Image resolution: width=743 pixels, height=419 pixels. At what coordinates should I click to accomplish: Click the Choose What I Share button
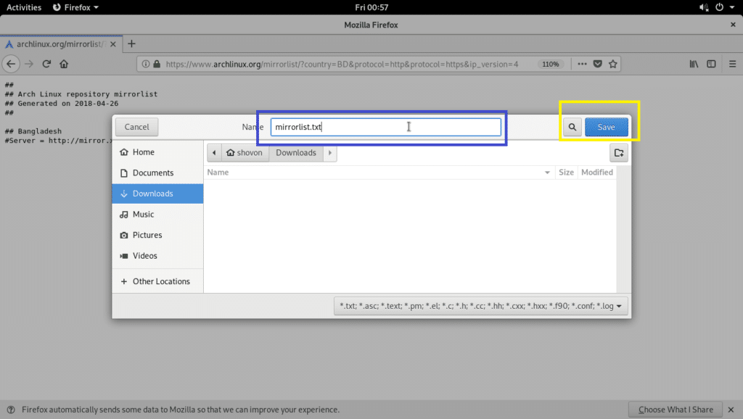tap(675, 410)
